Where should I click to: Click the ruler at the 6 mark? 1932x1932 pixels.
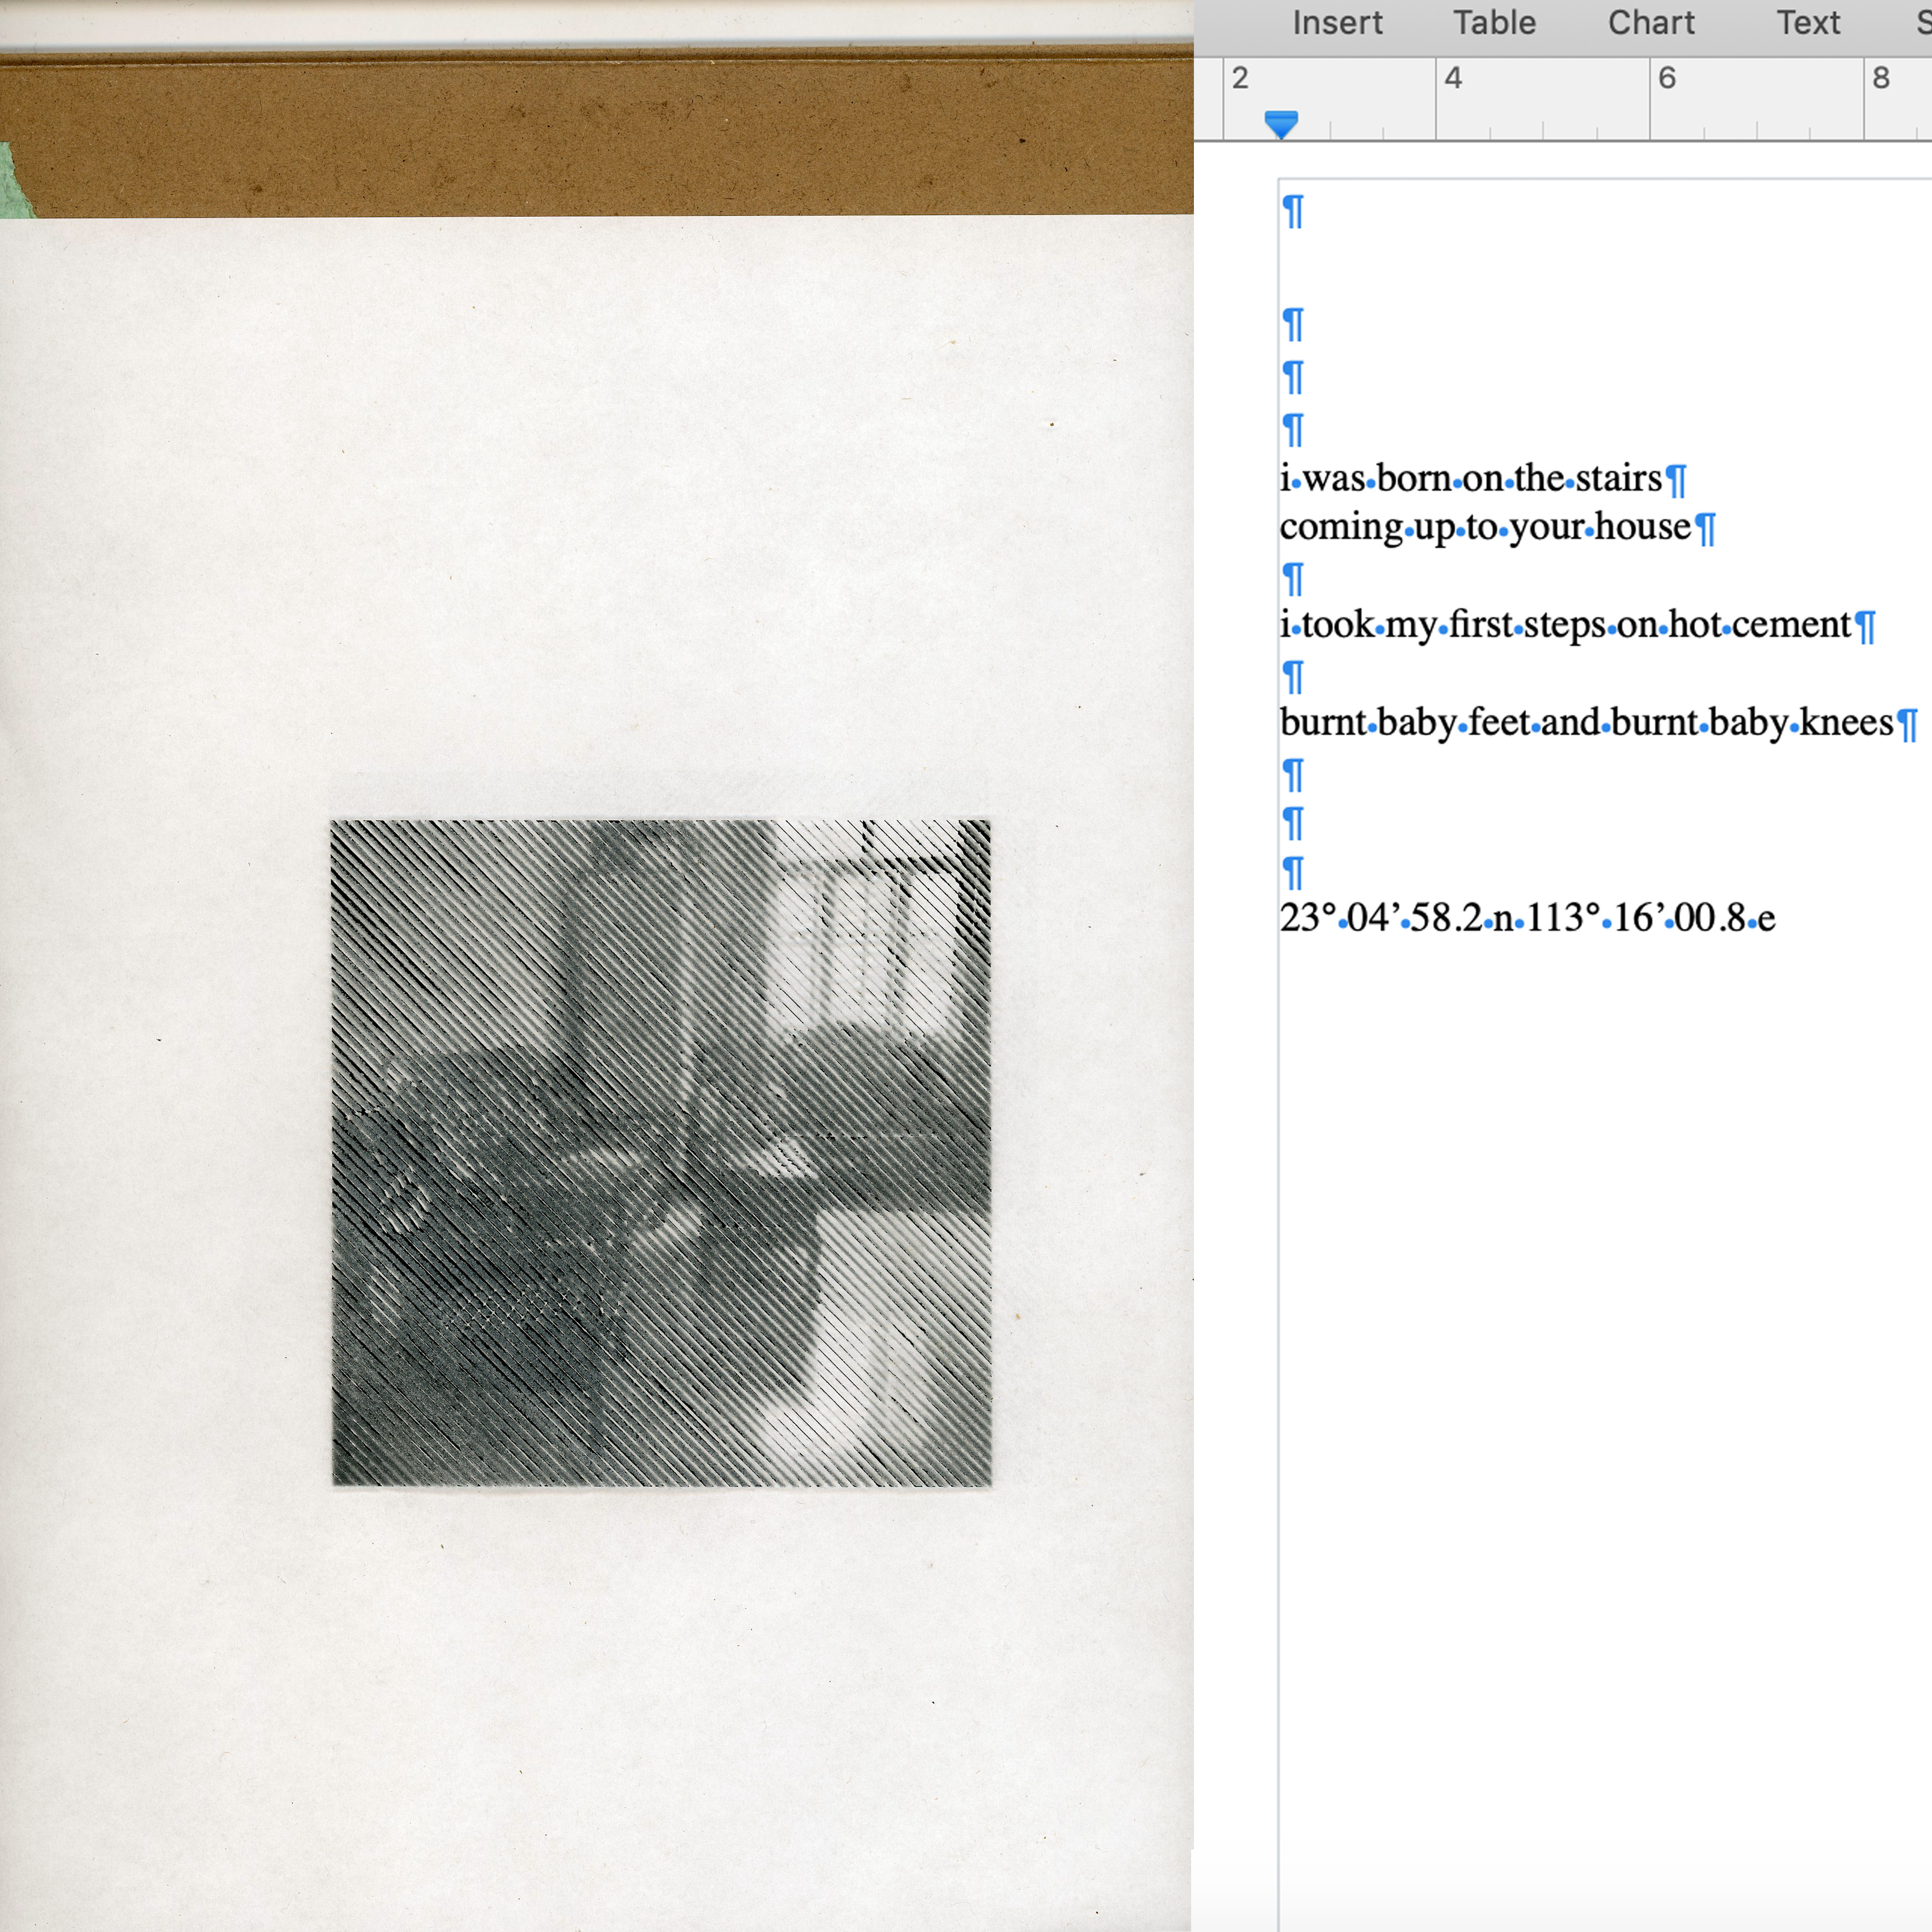pyautogui.click(x=1667, y=78)
